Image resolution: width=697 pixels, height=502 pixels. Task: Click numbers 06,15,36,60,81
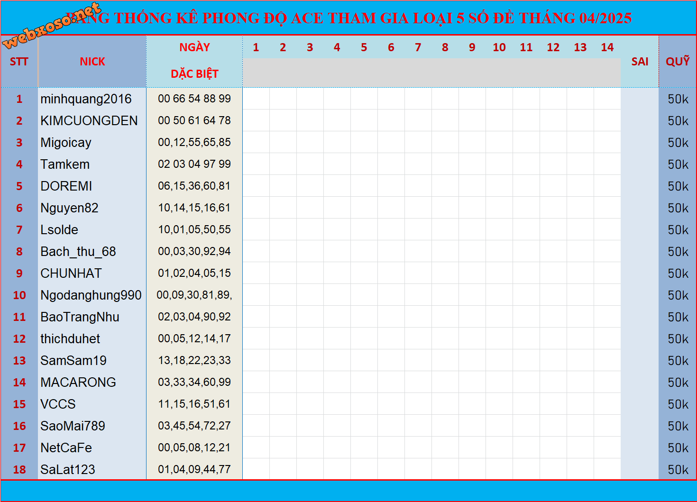click(194, 186)
